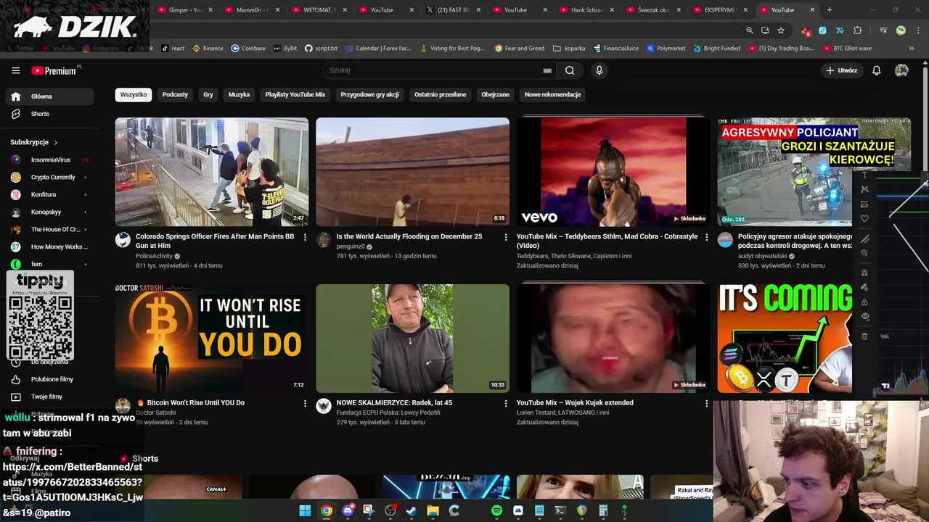Bookmark this page with the star icon
Screen dimensions: 929x522
(x=781, y=30)
